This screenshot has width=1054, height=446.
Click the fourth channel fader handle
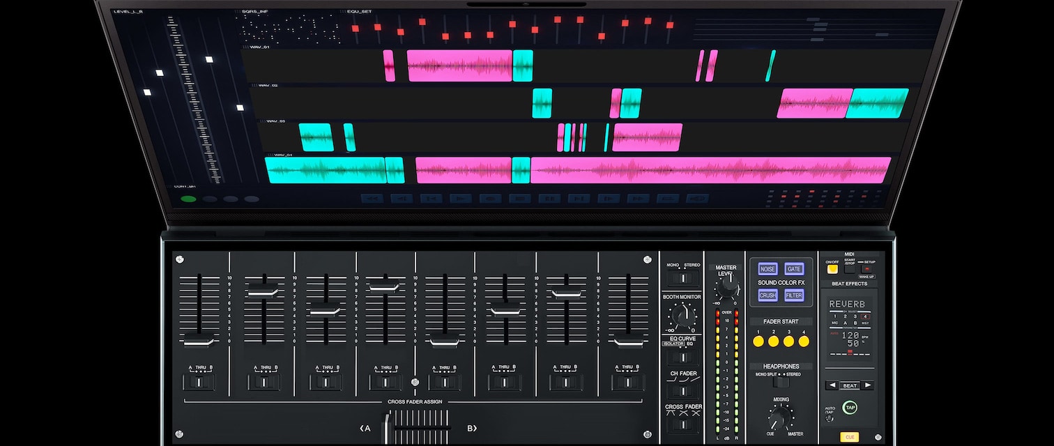click(384, 285)
